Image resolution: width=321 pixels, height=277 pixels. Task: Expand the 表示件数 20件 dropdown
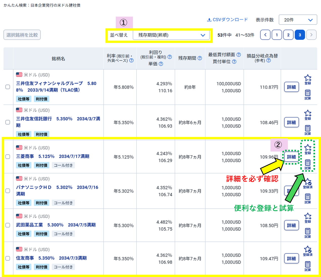pyautogui.click(x=298, y=20)
